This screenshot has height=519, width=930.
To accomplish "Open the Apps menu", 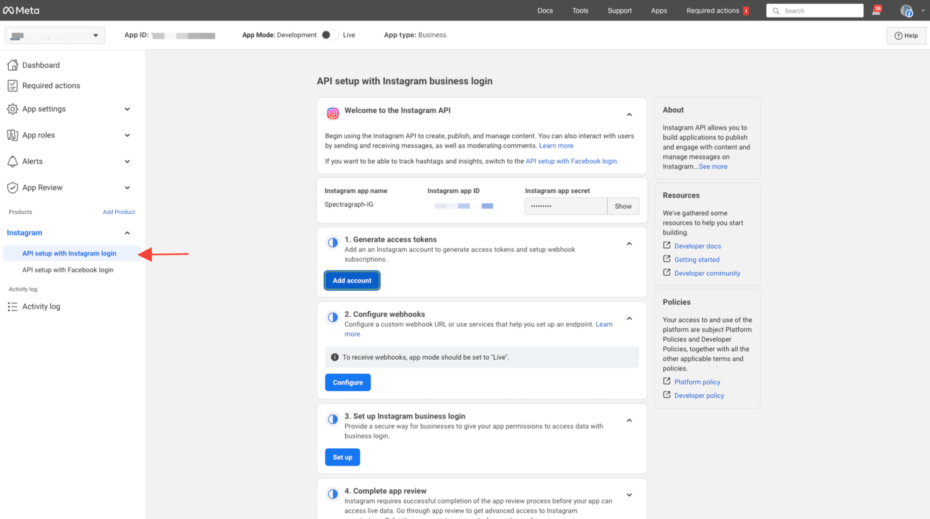I will [659, 11].
